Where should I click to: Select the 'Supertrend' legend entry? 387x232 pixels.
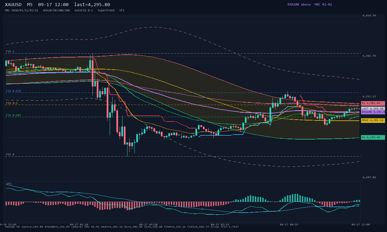[x=106, y=10]
